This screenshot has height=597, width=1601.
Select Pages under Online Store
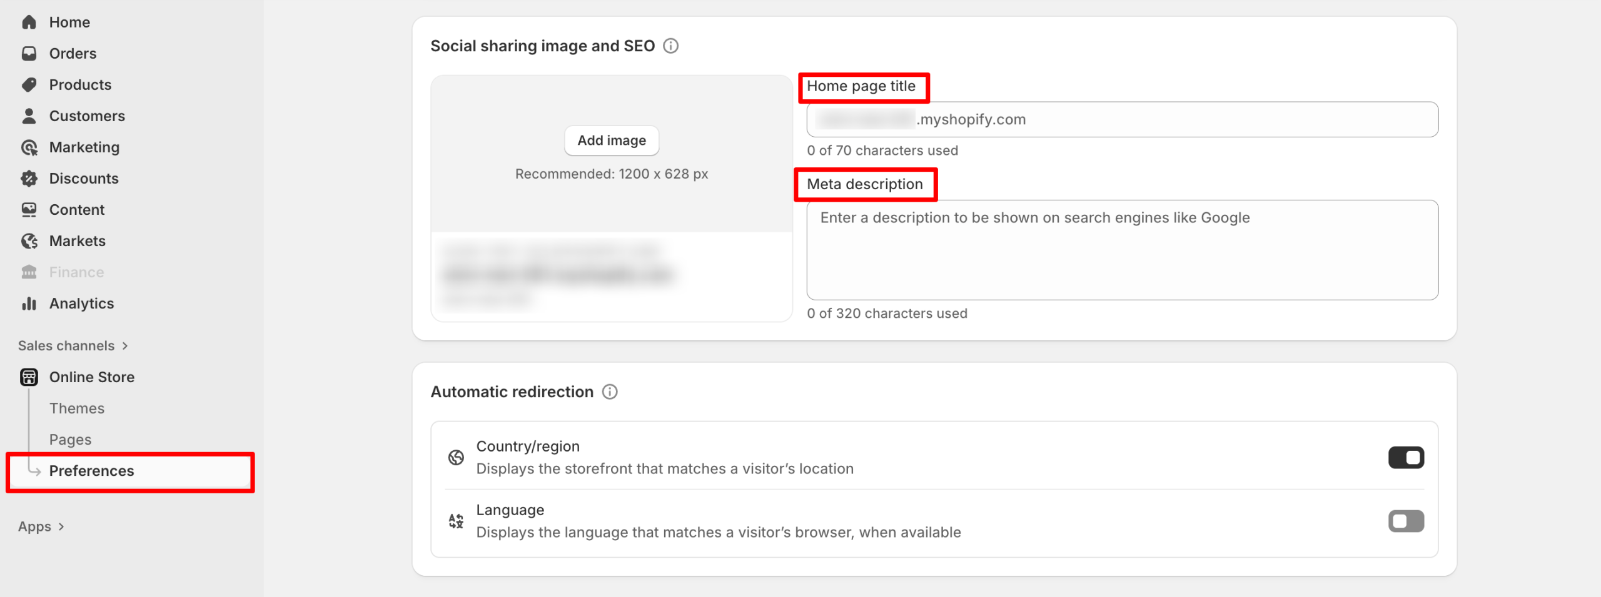click(x=69, y=439)
